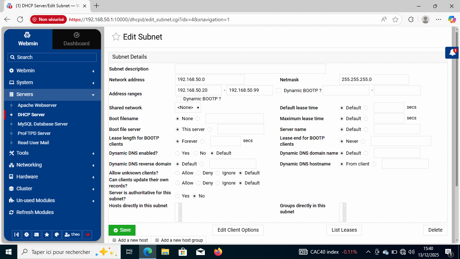
Task: Click the favorites star icon in sidebar footer
Action: 47,235
